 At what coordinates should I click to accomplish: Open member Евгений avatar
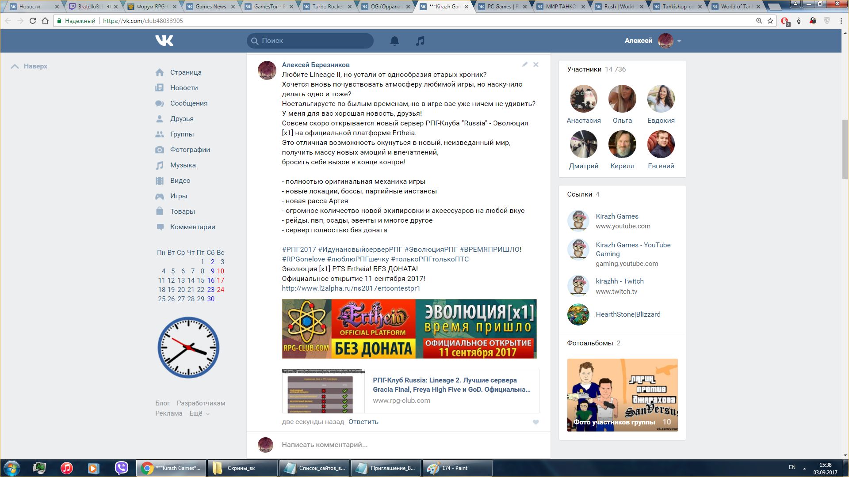pyautogui.click(x=661, y=144)
